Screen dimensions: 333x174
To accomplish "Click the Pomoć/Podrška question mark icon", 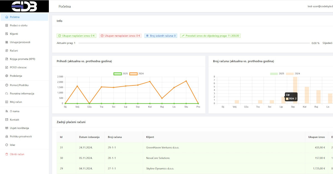I will coord(7,85).
